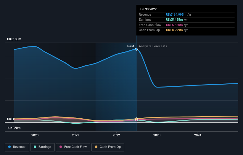Click the UK£180m y-axis label

coord(14,39)
